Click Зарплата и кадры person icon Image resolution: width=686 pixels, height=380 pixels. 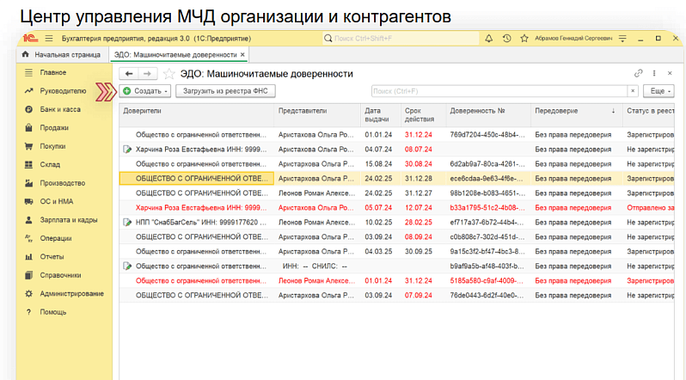(29, 220)
